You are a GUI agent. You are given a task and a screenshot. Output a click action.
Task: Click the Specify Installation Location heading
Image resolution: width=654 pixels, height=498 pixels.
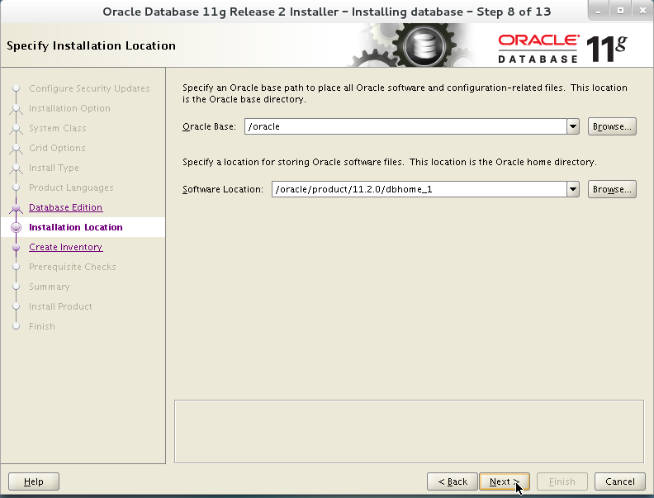[91, 45]
